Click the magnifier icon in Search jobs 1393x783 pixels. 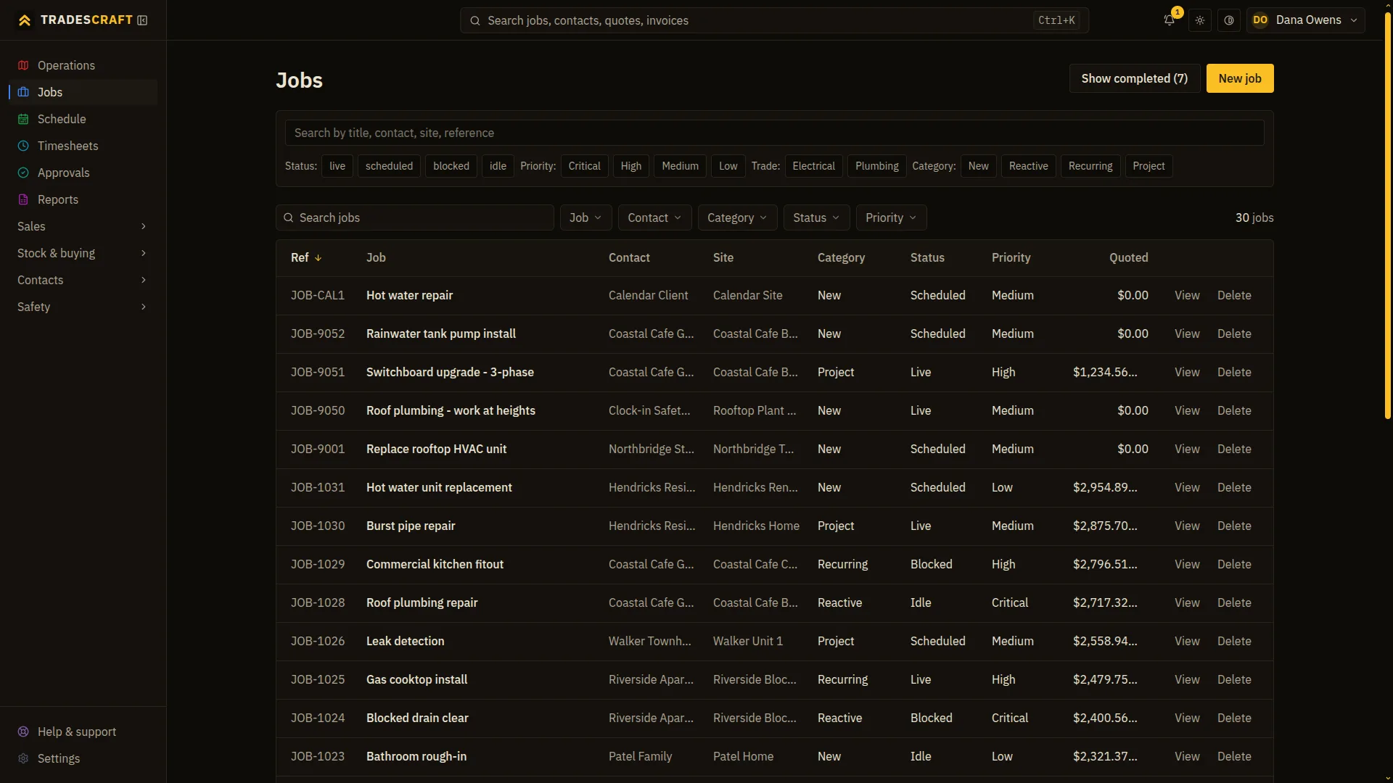289,217
